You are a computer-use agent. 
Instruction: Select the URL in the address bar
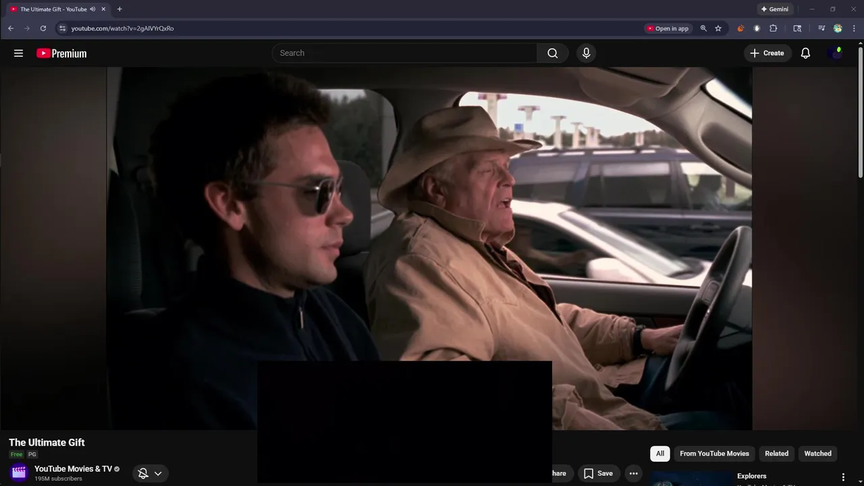[x=122, y=28]
